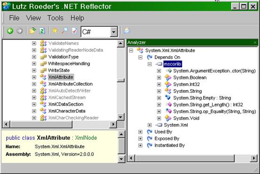The height and width of the screenshot is (174, 260).
Task: Click the Back navigation arrow
Action: click(10, 31)
